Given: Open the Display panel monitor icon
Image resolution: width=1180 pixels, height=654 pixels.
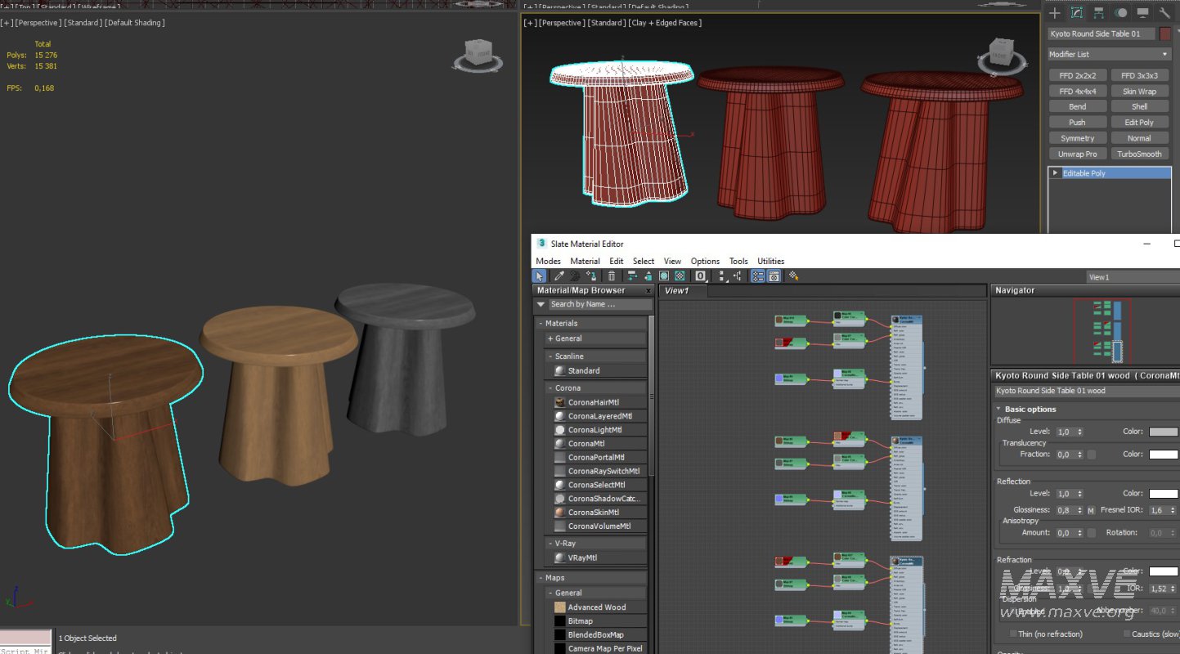Looking at the screenshot, I should click(1143, 13).
